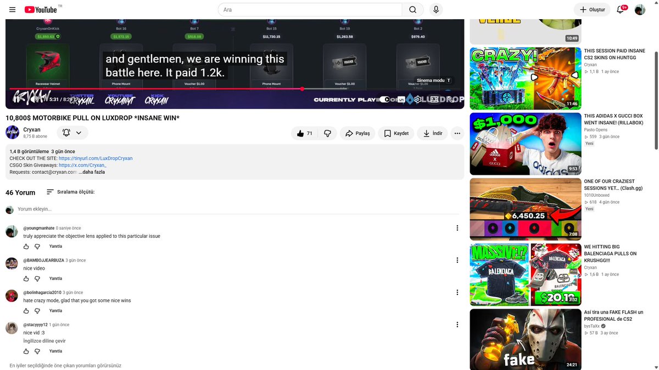Screen dimensions: 659x370
Task: Open the FAKE FLASH video thumbnail
Action: pos(525,339)
